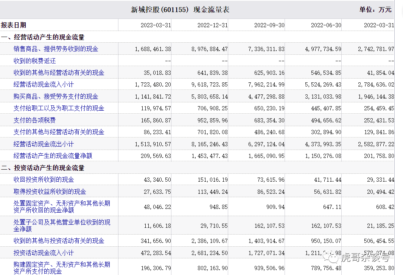
Task: Click 收到的其他与投资活动有关的现金 link
Action: tap(59, 241)
